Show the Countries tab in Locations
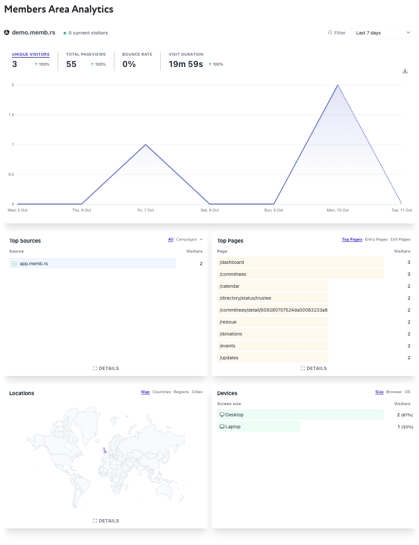 click(162, 392)
